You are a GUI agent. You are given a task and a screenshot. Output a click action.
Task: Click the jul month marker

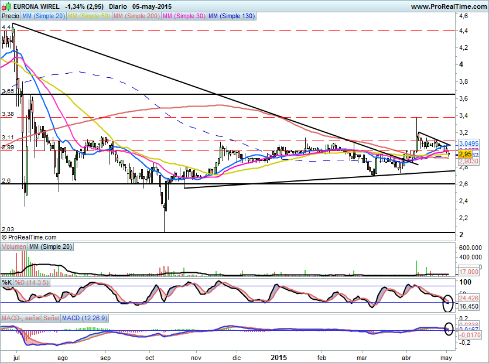click(16, 358)
